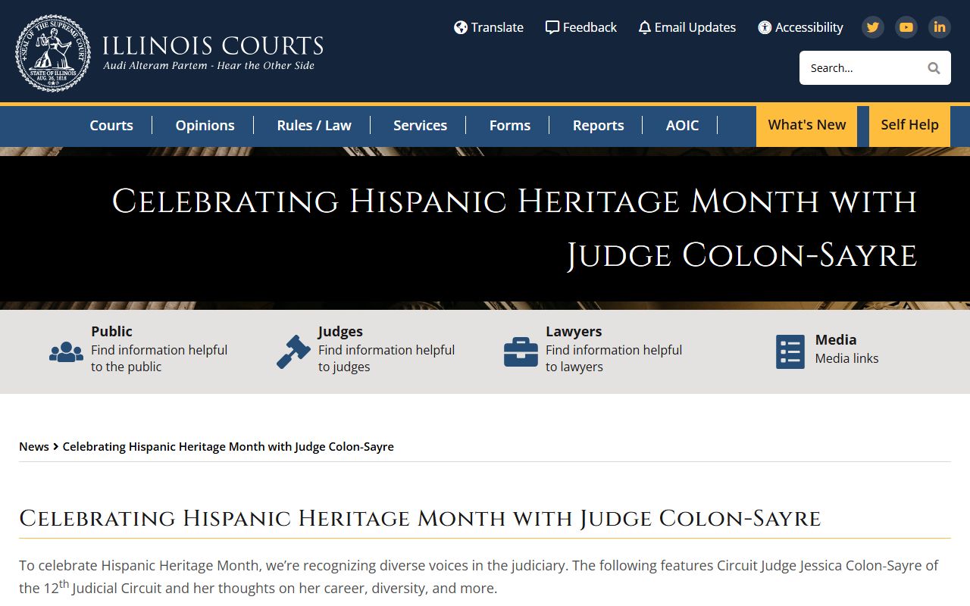Click the Email Updates bell icon

coord(645,28)
